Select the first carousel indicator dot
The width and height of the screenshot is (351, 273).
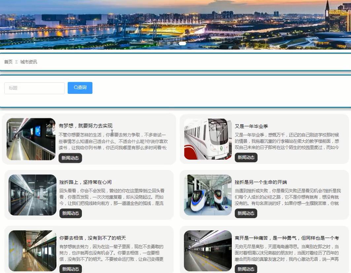pos(169,43)
